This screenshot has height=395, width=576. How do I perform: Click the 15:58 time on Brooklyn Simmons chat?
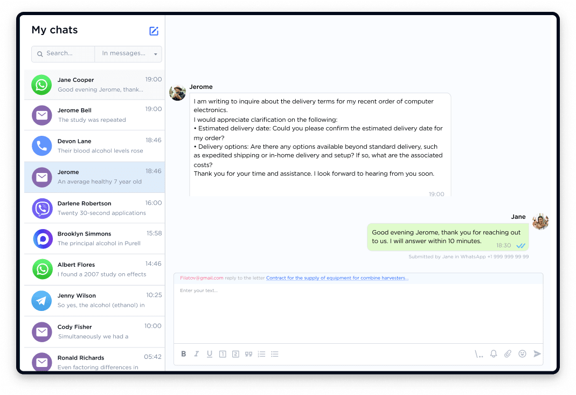coord(154,233)
